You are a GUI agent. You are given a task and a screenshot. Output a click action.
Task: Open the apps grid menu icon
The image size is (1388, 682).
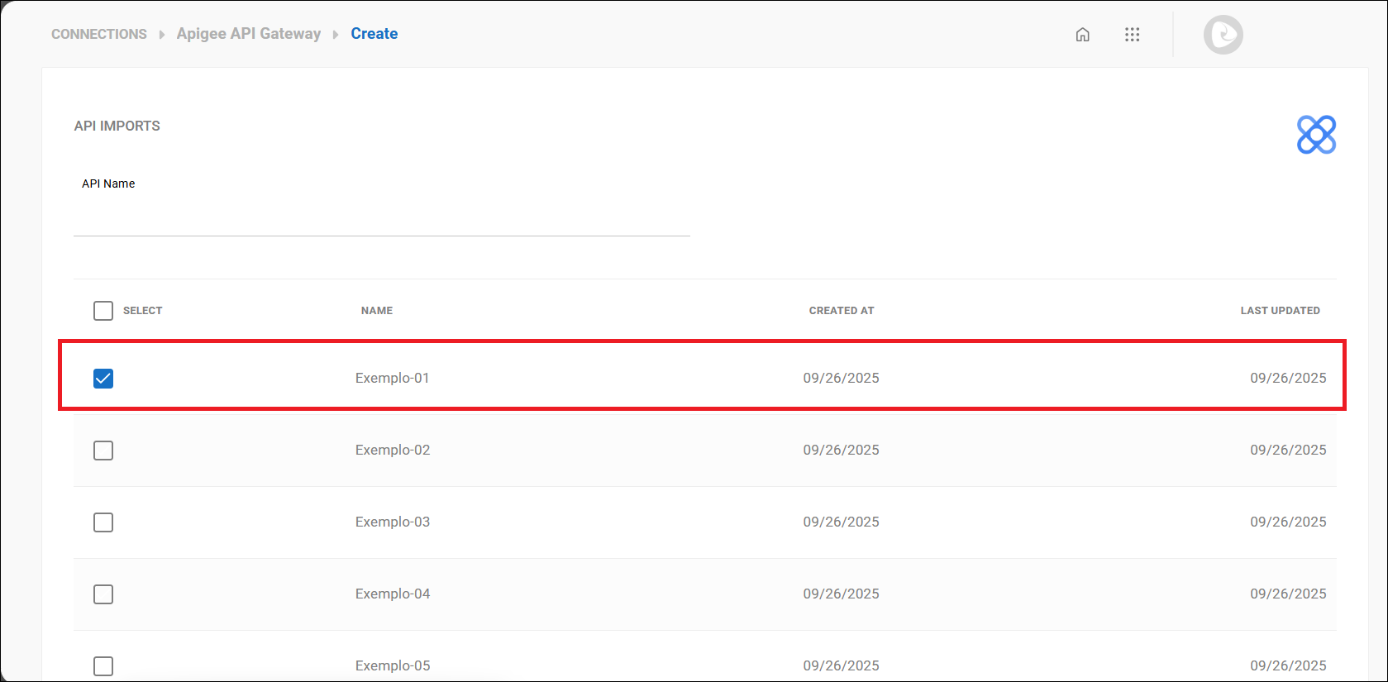[x=1132, y=35]
